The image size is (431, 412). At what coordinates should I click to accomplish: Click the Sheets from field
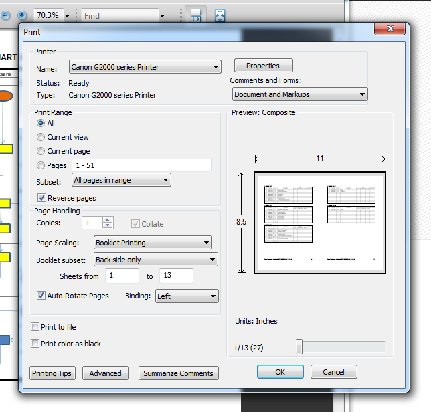point(122,276)
